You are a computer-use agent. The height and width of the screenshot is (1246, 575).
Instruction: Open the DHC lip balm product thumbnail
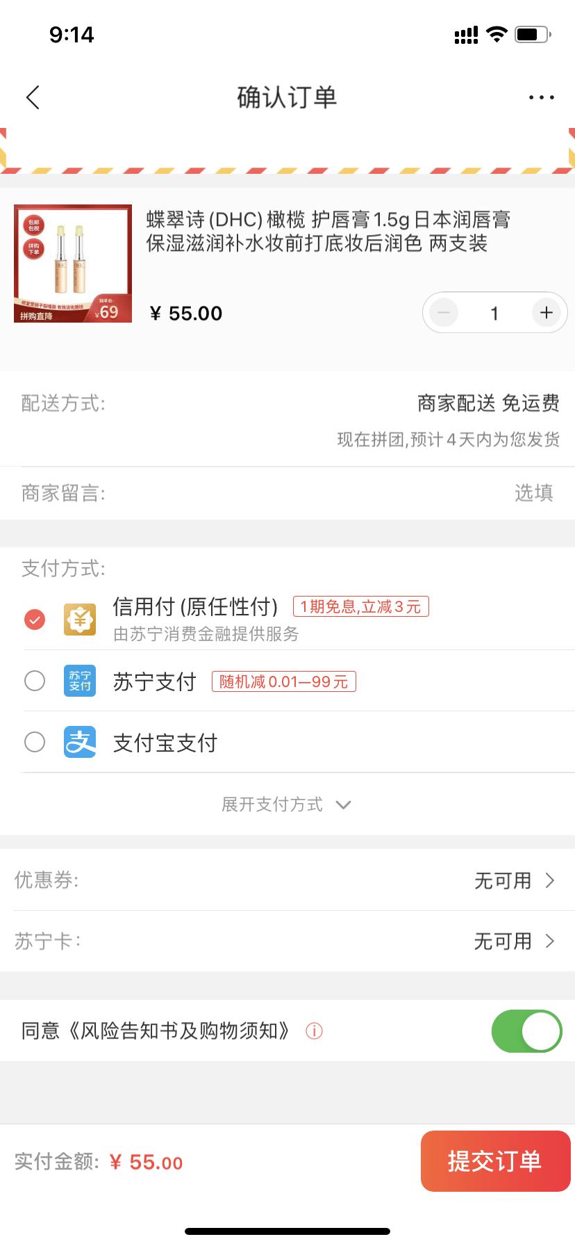[73, 264]
